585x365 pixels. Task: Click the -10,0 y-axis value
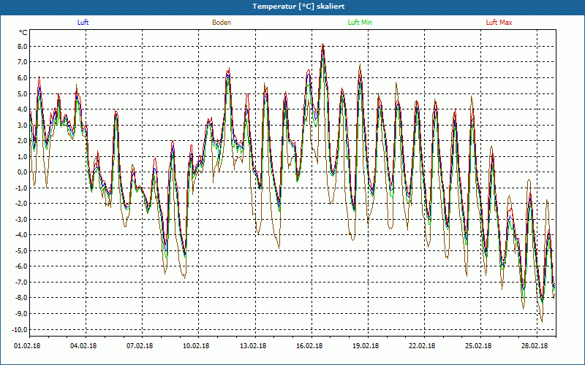coord(20,330)
